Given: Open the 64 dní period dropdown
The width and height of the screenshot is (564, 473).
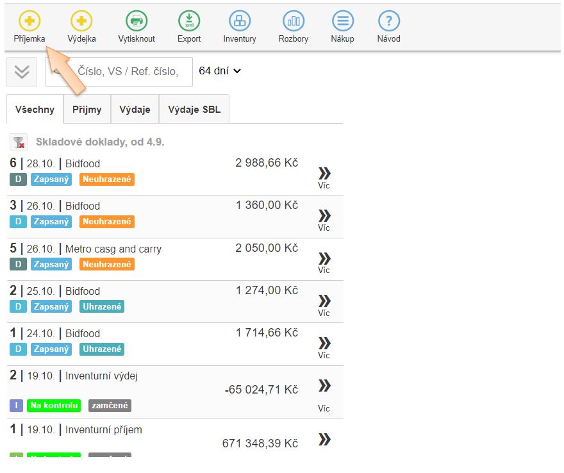Looking at the screenshot, I should pos(220,71).
